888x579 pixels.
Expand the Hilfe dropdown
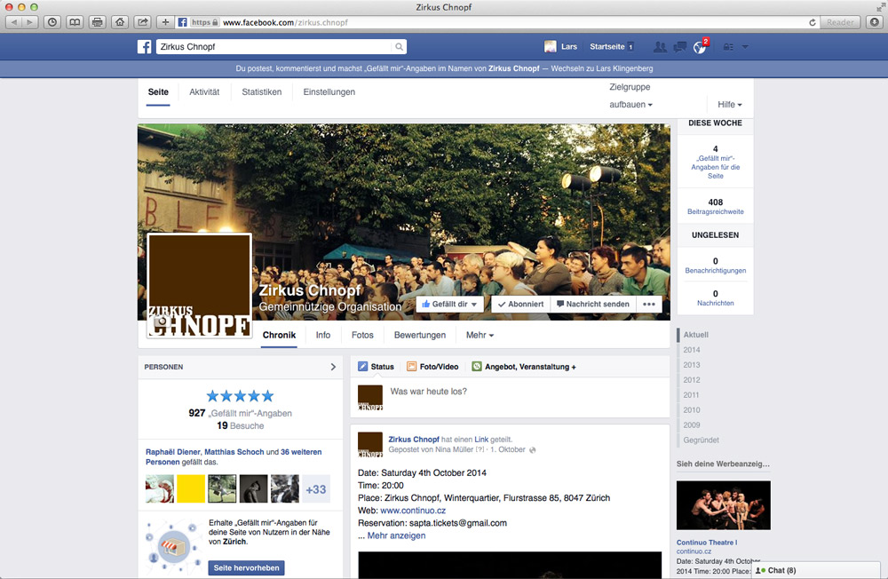[x=729, y=105]
